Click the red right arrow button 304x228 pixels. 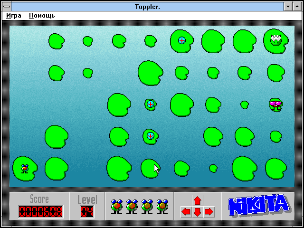[x=209, y=212]
